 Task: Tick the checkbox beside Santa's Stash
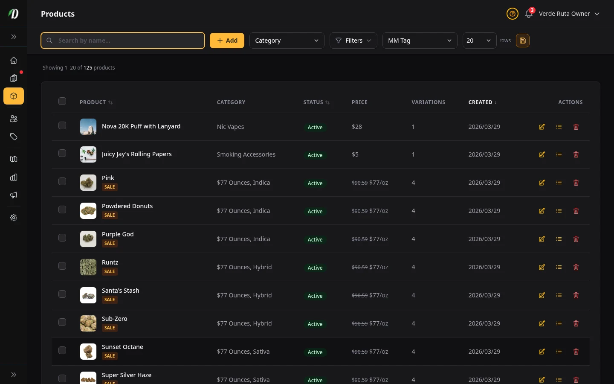click(62, 294)
